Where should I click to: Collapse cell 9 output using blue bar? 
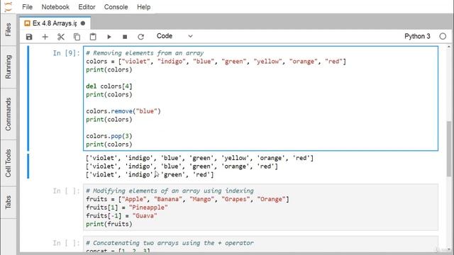pyautogui.click(x=28, y=166)
